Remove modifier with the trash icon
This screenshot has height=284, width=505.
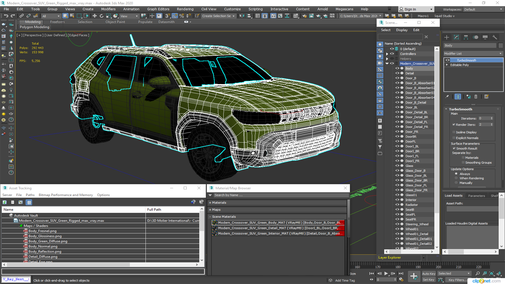tap(476, 97)
